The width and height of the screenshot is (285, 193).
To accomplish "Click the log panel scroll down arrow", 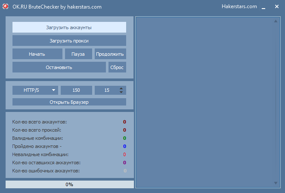I will [x=276, y=183].
